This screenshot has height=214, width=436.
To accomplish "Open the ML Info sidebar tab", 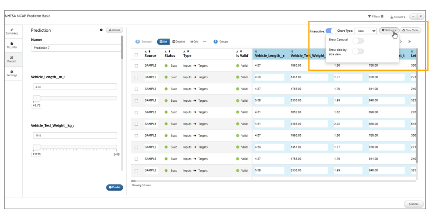I will coord(12,45).
